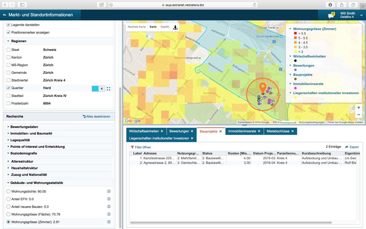
Task: Enable the Kanton Zürich checkbox
Action: point(9,58)
